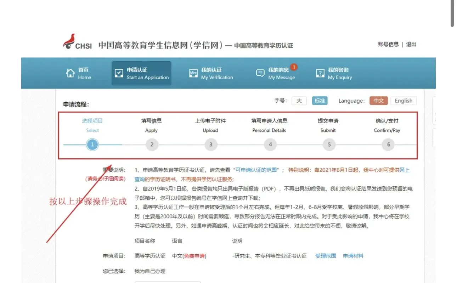This screenshot has height=283, width=457.
Task: Set font size to 标准 (standard)
Action: click(320, 101)
